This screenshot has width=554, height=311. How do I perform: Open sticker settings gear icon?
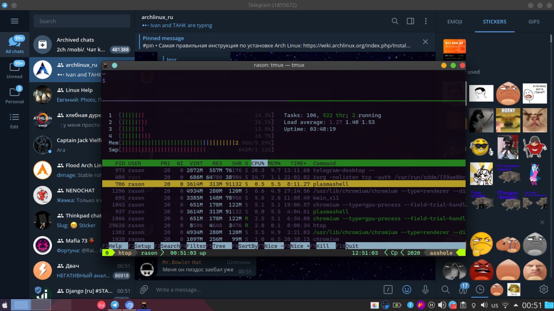click(544, 289)
